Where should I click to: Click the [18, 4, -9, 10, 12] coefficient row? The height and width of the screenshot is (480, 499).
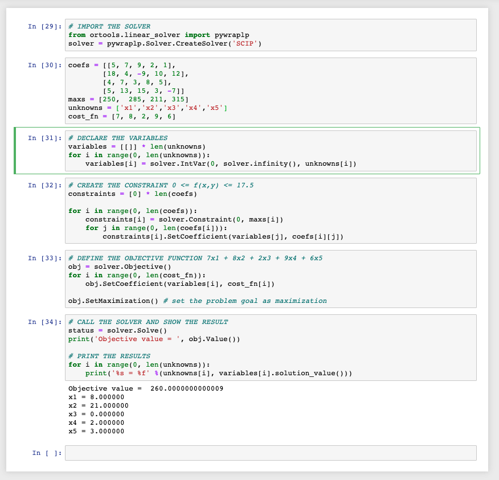[145, 73]
